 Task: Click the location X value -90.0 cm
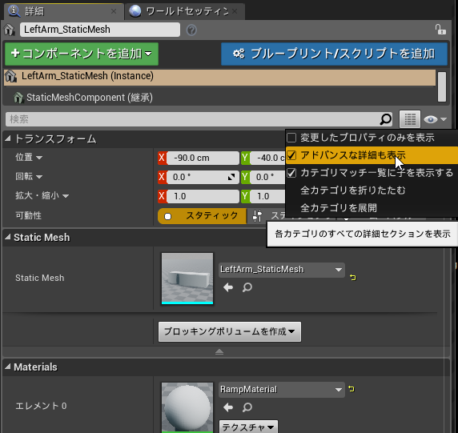(203, 158)
